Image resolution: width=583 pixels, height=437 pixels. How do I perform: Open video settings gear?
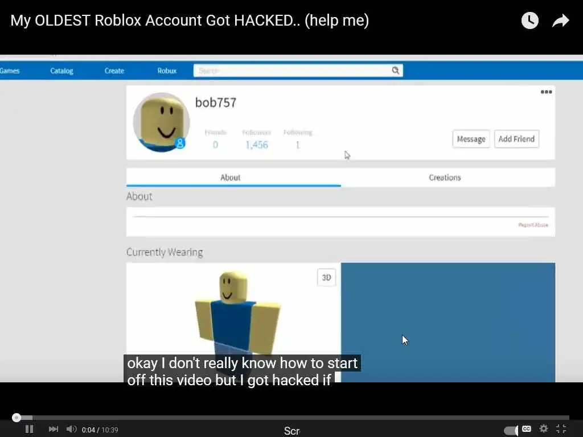click(544, 428)
